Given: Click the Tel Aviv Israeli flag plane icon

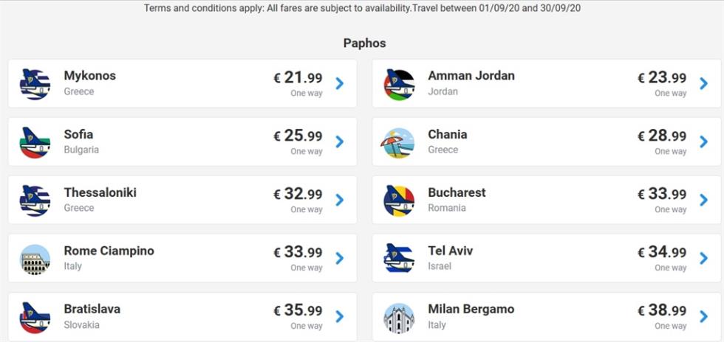Looking at the screenshot, I should tap(400, 259).
